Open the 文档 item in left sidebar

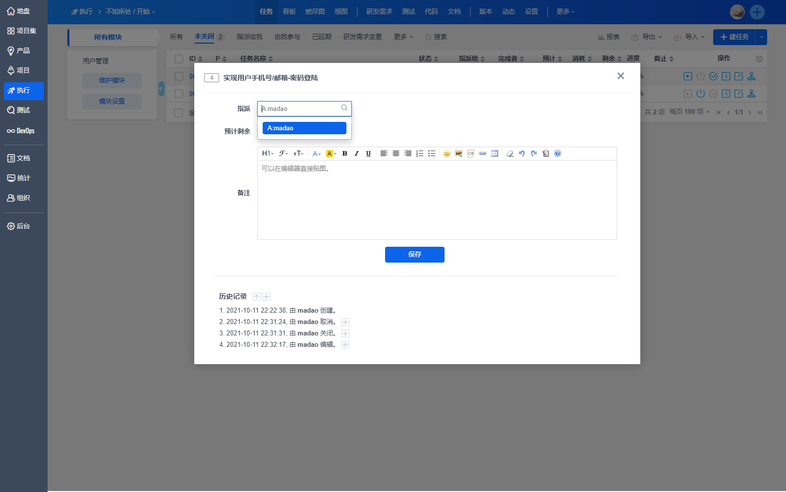[23, 158]
